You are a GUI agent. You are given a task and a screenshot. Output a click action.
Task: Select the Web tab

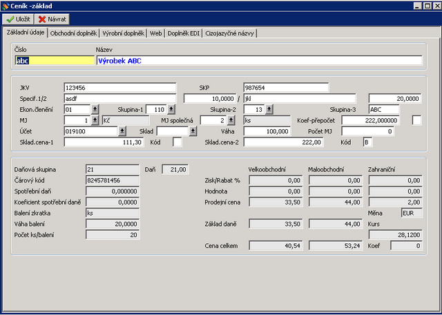click(x=156, y=32)
